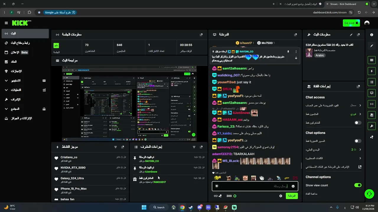Image resolution: width=378 pixels, height=212 pixels.
Task: Click the Kick logo
Action: (x=21, y=23)
